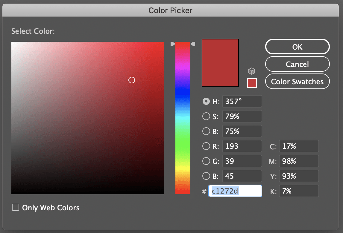Click the right arrow on the hue slider
Image resolution: width=343 pixels, height=233 pixels.
193,44
